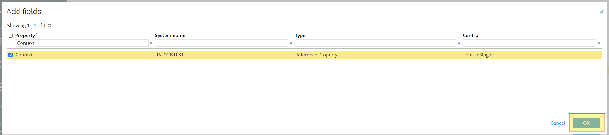Clear the Property filter text
Viewport: 609px width, 135px height.
click(151, 43)
